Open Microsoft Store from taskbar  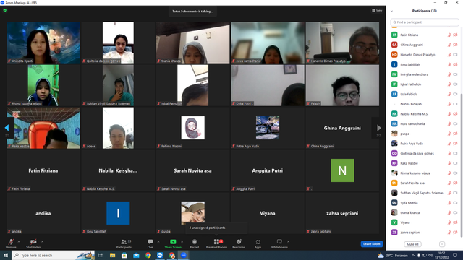click(124, 255)
